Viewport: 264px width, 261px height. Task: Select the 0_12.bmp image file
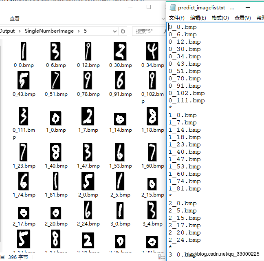pyautogui.click(x=88, y=51)
